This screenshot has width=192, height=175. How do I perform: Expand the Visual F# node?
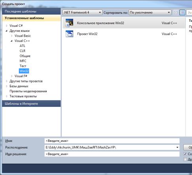tap(11, 76)
